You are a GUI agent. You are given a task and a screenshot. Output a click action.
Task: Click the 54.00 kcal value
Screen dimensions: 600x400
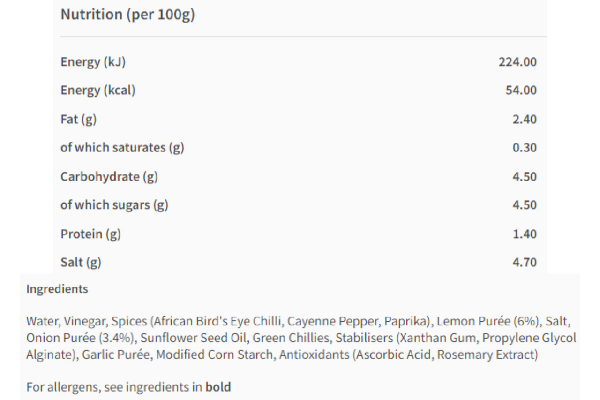click(x=521, y=90)
